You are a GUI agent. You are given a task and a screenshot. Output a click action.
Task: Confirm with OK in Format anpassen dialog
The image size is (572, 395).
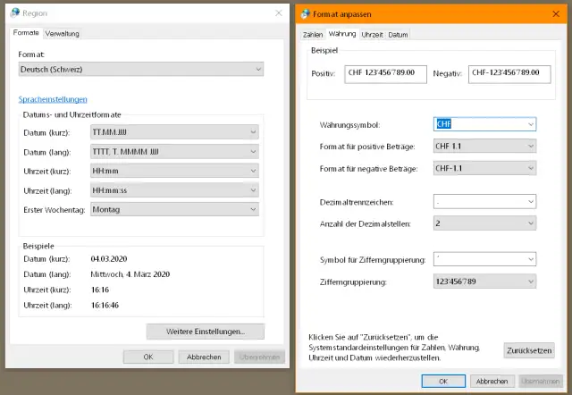442,381
